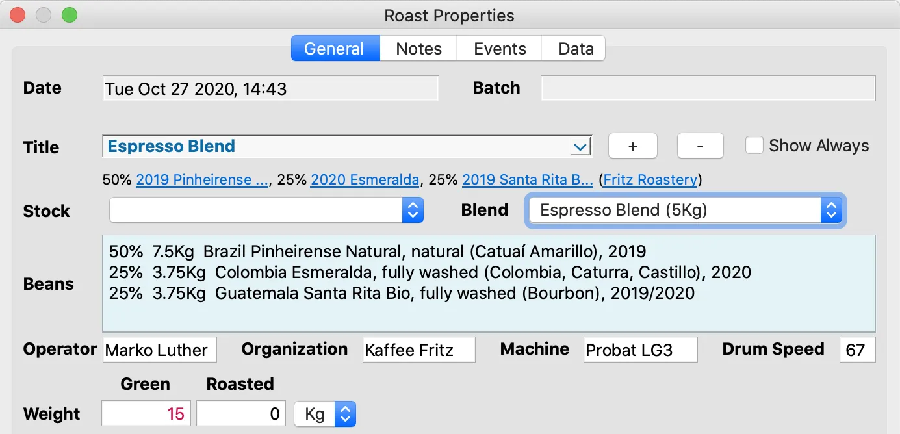Screen dimensions: 900x434
Task: Click the Operator name field
Action: coord(159,350)
